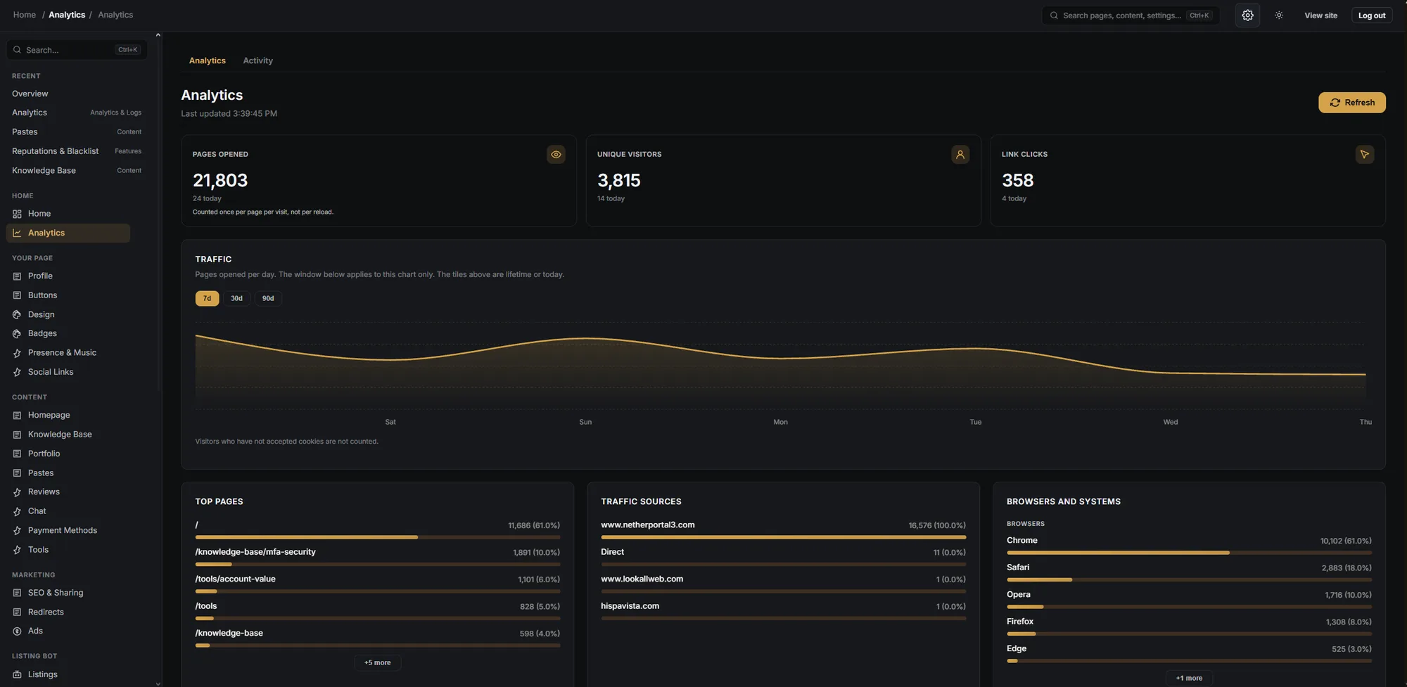
Task: Open SEO & Sharing menu item
Action: click(56, 593)
